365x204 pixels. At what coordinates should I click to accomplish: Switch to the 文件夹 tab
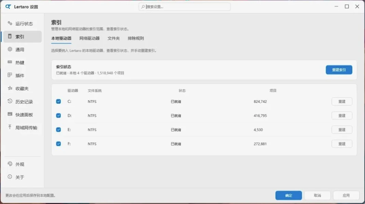(113, 38)
